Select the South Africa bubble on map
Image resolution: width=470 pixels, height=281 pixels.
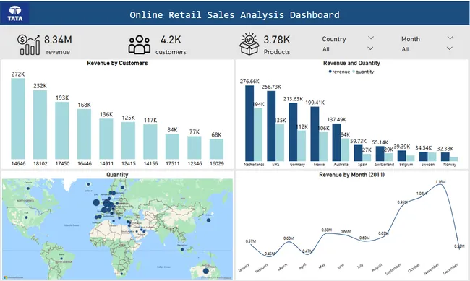click(122, 274)
